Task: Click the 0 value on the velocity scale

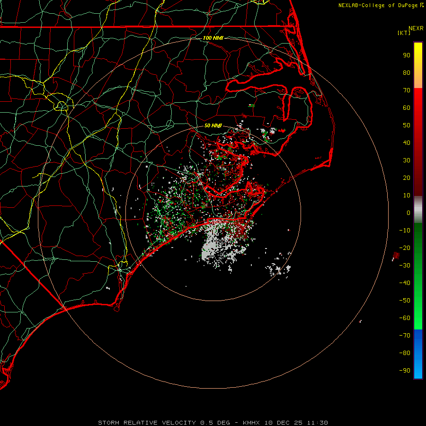Action: 408,213
